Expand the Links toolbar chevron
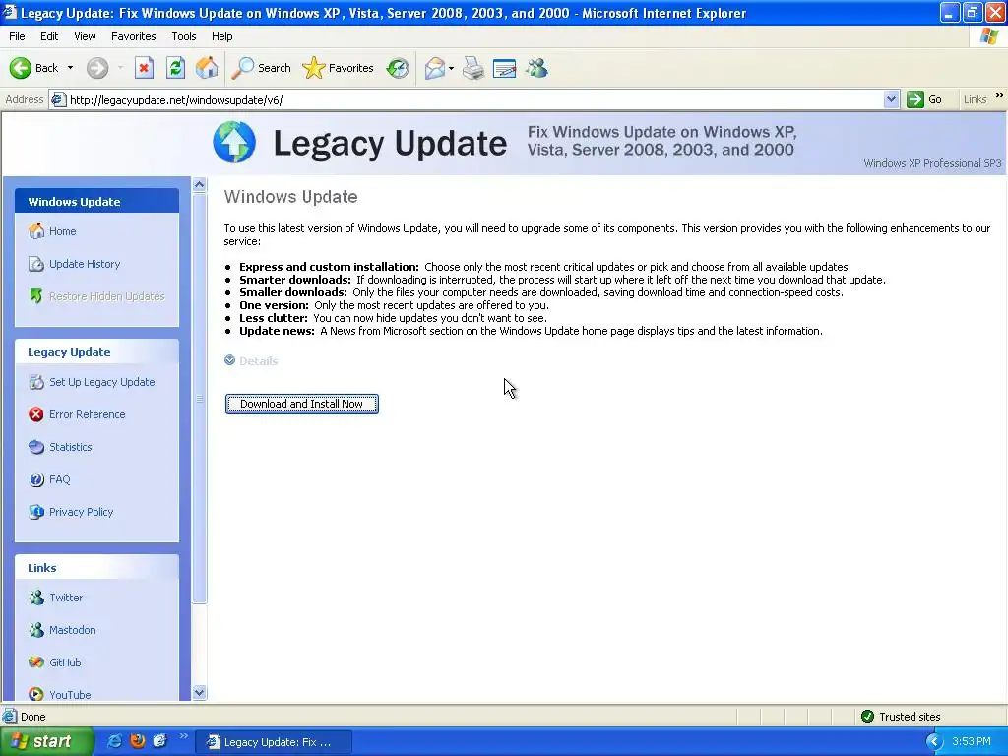 coord(1000,95)
